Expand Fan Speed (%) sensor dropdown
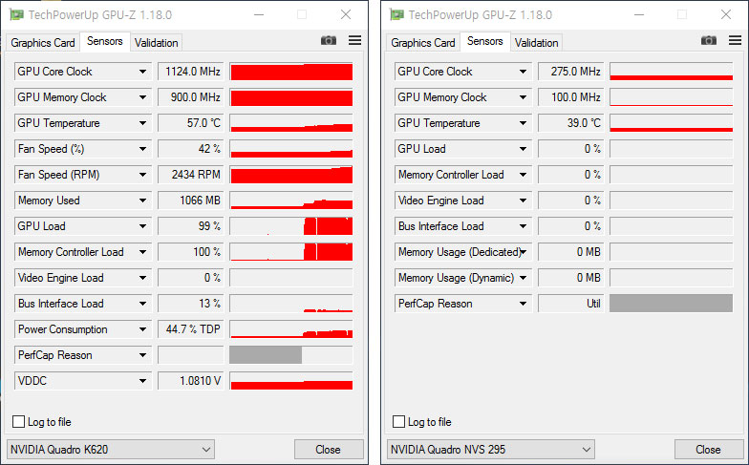Viewport: 749px width, 465px height. tap(143, 149)
